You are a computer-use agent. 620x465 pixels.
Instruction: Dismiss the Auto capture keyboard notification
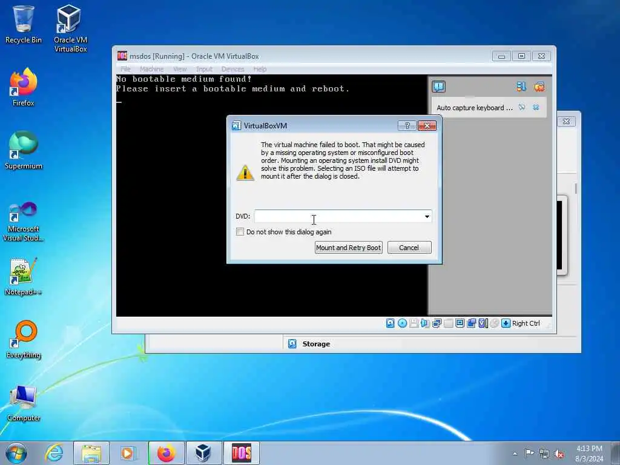click(536, 107)
